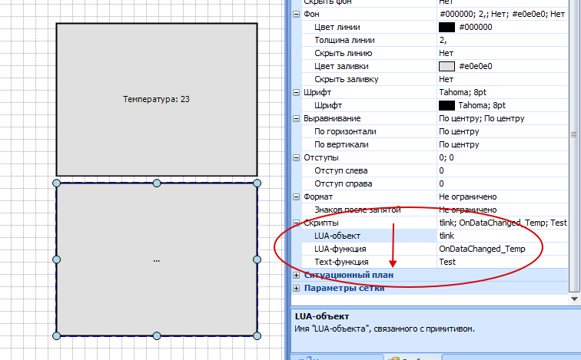
Task: Click the black Шрифт color swatch
Action: tap(447, 105)
